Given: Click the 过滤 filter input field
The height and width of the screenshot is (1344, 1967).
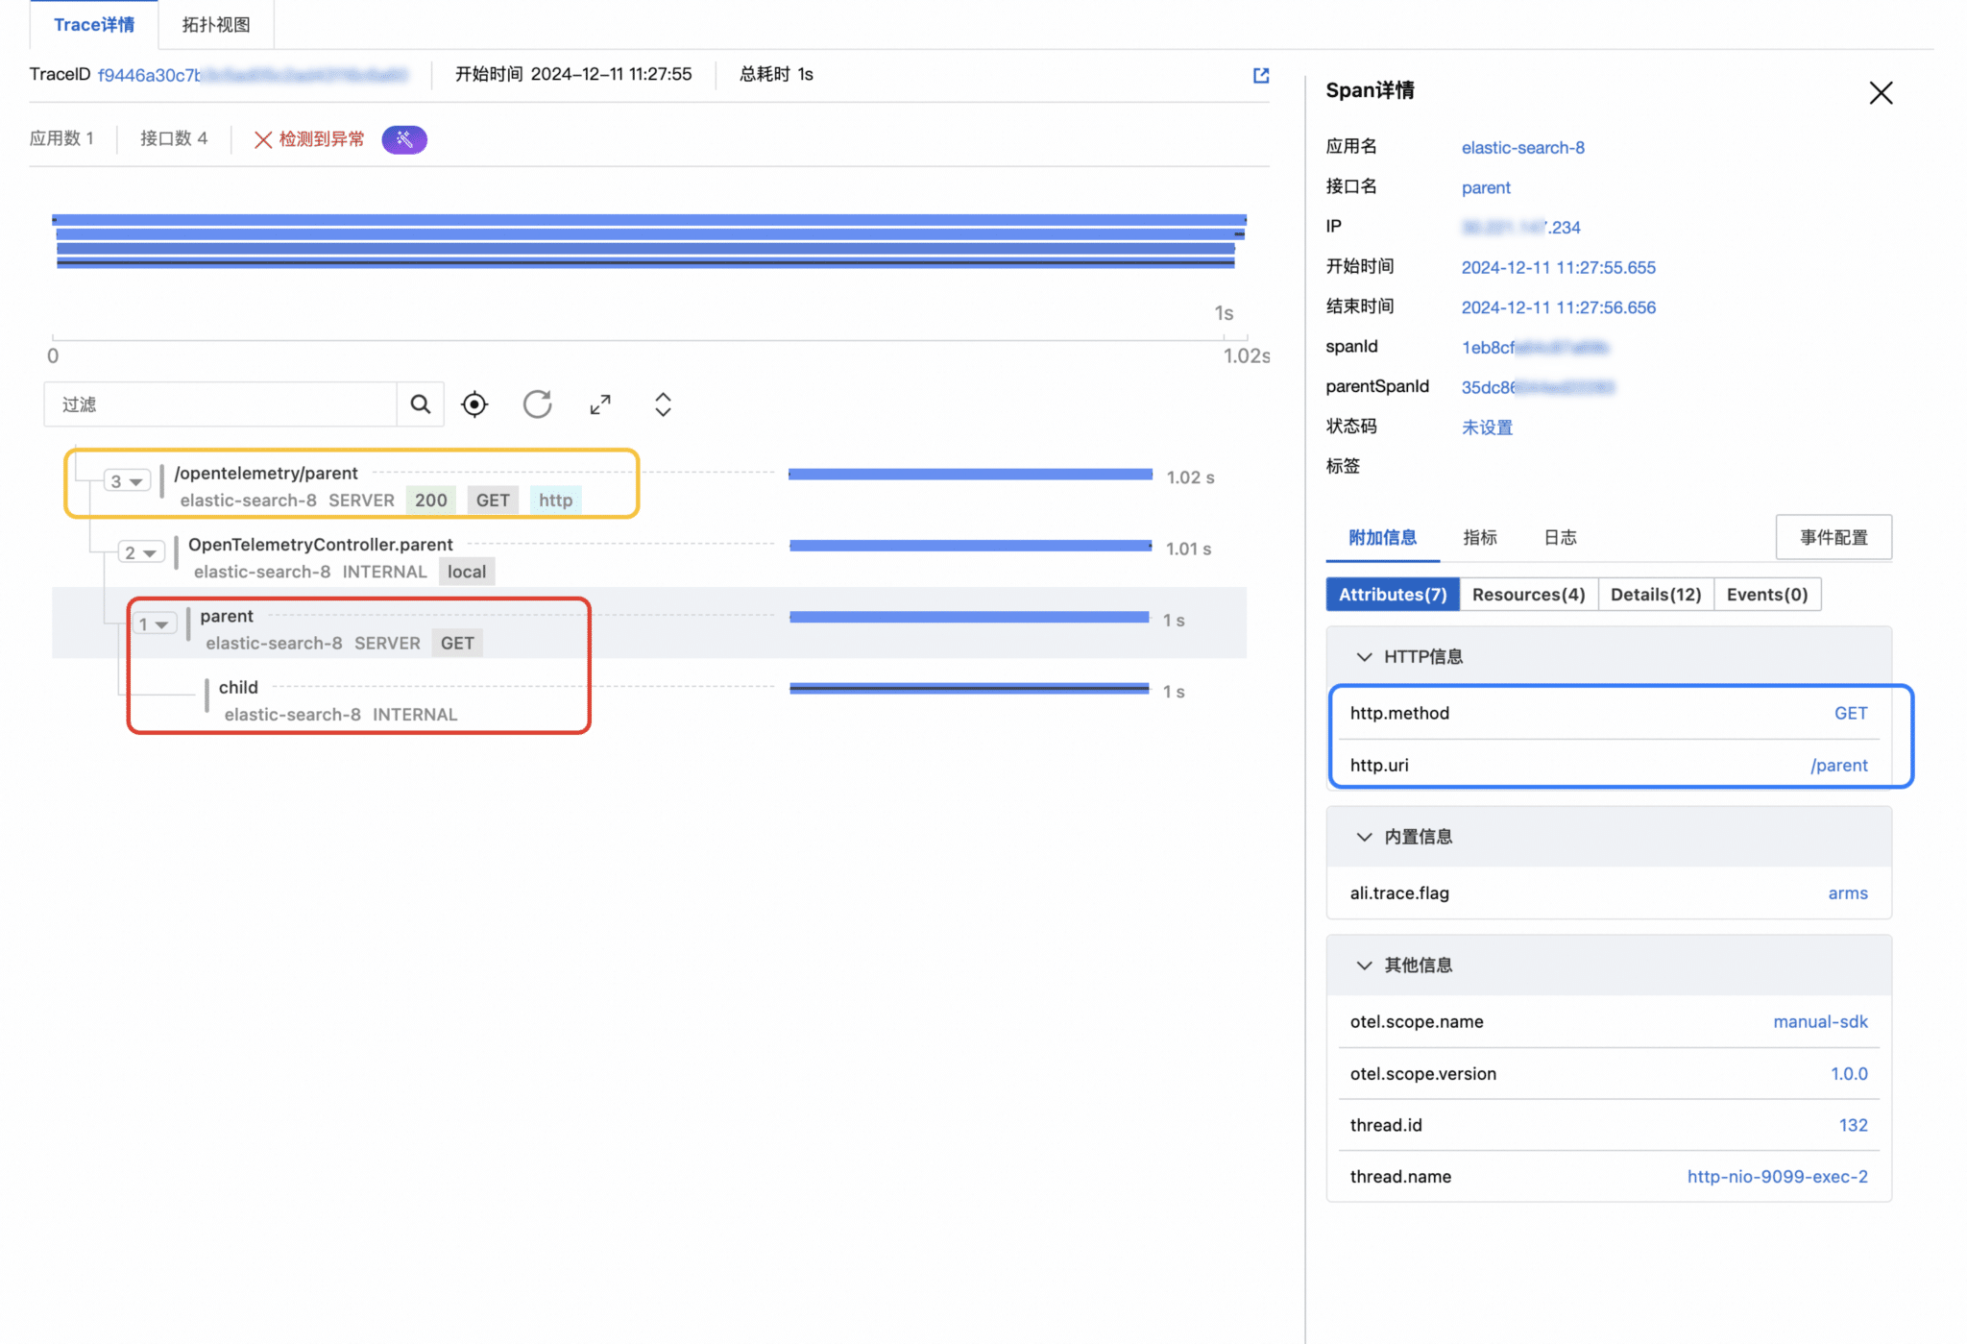Looking at the screenshot, I should 221,404.
